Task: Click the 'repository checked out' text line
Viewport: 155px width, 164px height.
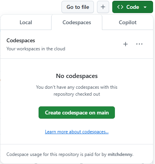Action: (77, 94)
